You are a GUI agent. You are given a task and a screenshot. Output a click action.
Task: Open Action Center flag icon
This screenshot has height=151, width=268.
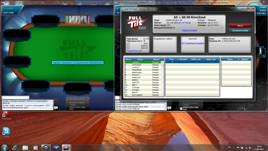(238, 148)
